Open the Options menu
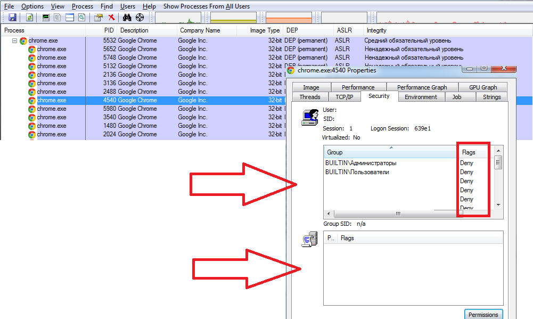The image size is (533, 319). (32, 6)
